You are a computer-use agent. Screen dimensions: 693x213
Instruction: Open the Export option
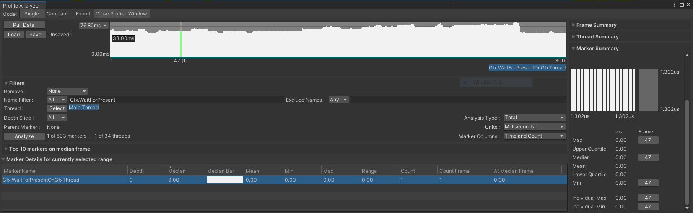(83, 14)
